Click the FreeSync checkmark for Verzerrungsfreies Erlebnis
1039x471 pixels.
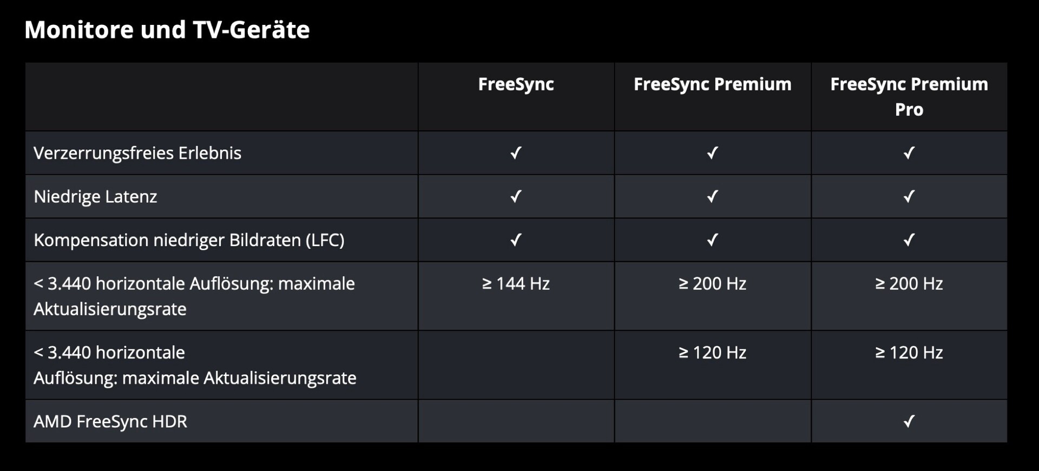516,153
